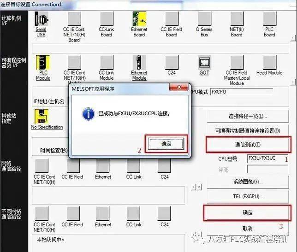Click the scroll arrow beside the Head Module row
The image size is (297, 252).
tap(293, 82)
